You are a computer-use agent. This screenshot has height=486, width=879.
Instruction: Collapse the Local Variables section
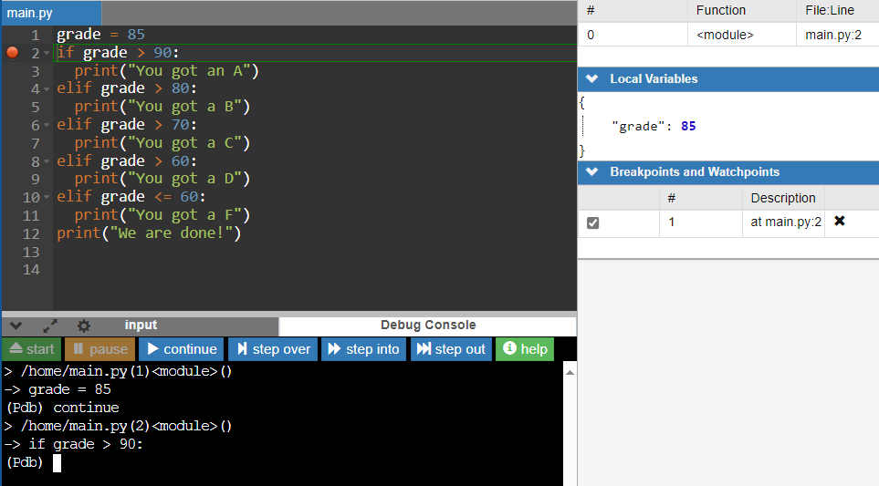pos(592,79)
